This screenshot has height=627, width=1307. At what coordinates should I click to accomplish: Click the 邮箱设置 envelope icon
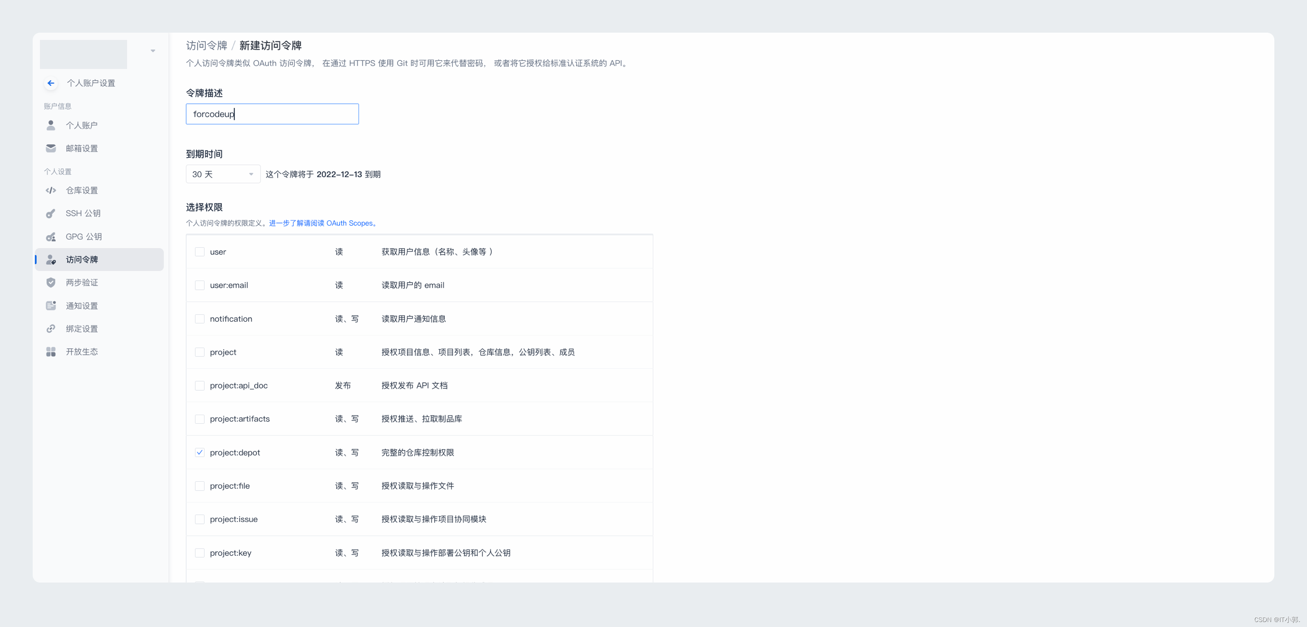click(x=51, y=148)
